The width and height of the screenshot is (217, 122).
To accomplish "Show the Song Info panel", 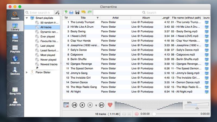I will [x=15, y=91].
